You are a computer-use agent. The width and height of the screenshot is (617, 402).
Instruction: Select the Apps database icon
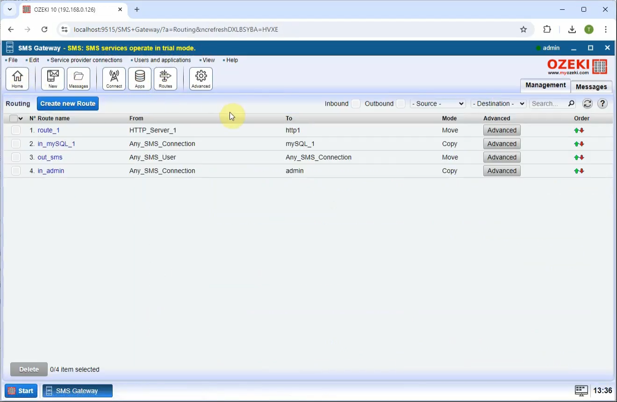click(x=139, y=79)
